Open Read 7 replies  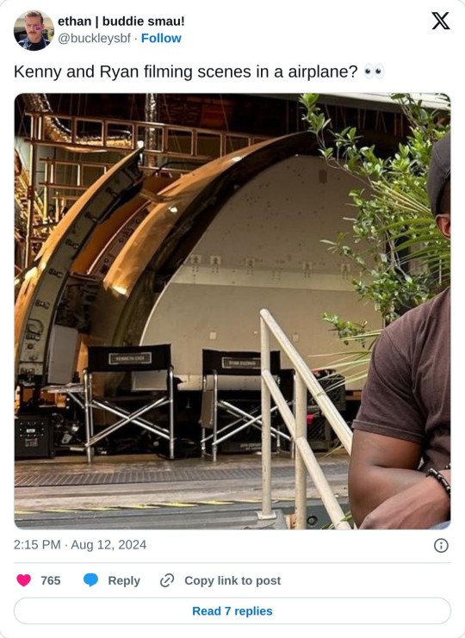click(232, 610)
